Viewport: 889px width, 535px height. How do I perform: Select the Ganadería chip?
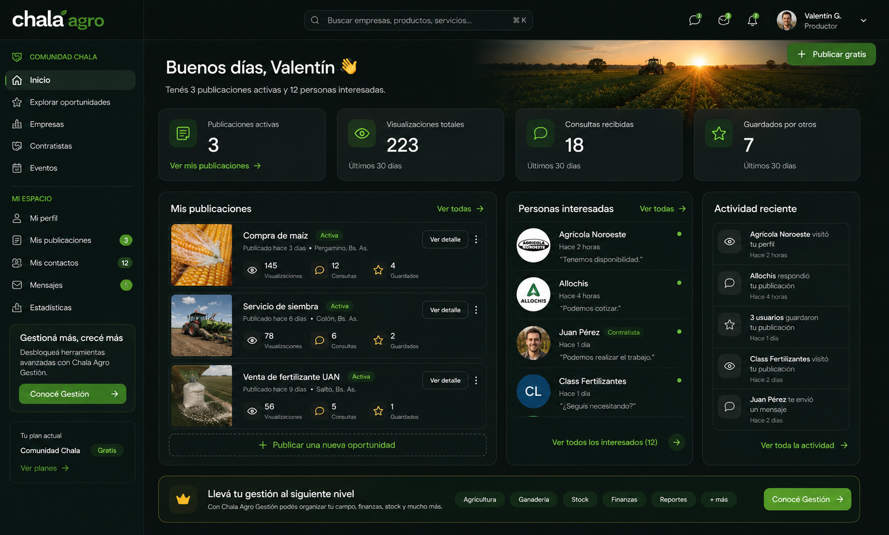pos(534,499)
